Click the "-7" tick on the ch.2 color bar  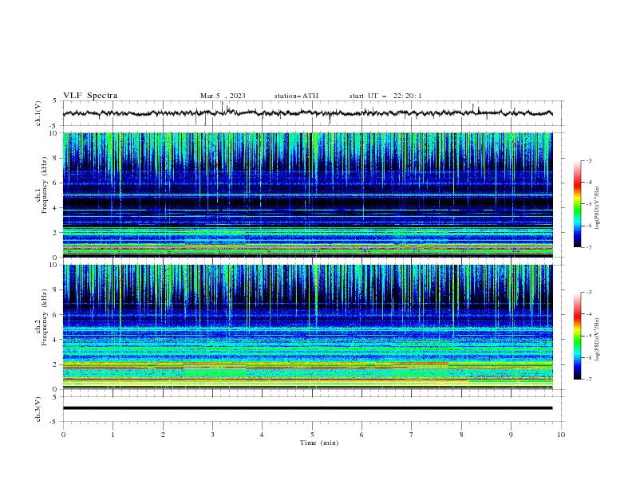pos(588,379)
